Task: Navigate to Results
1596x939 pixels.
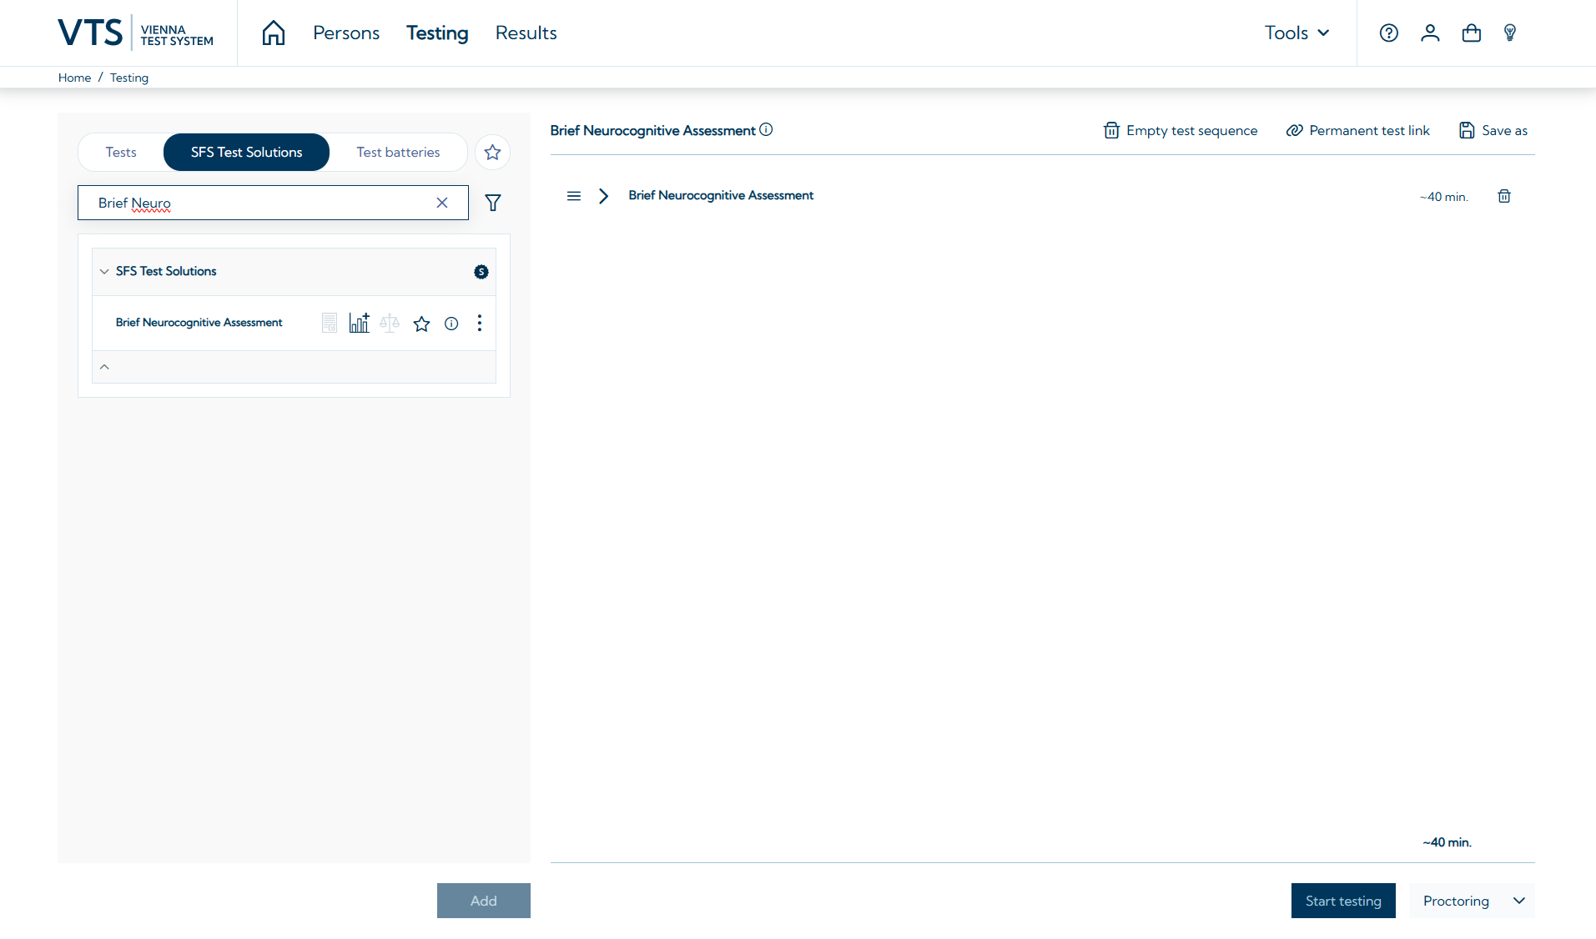Action: 526,33
